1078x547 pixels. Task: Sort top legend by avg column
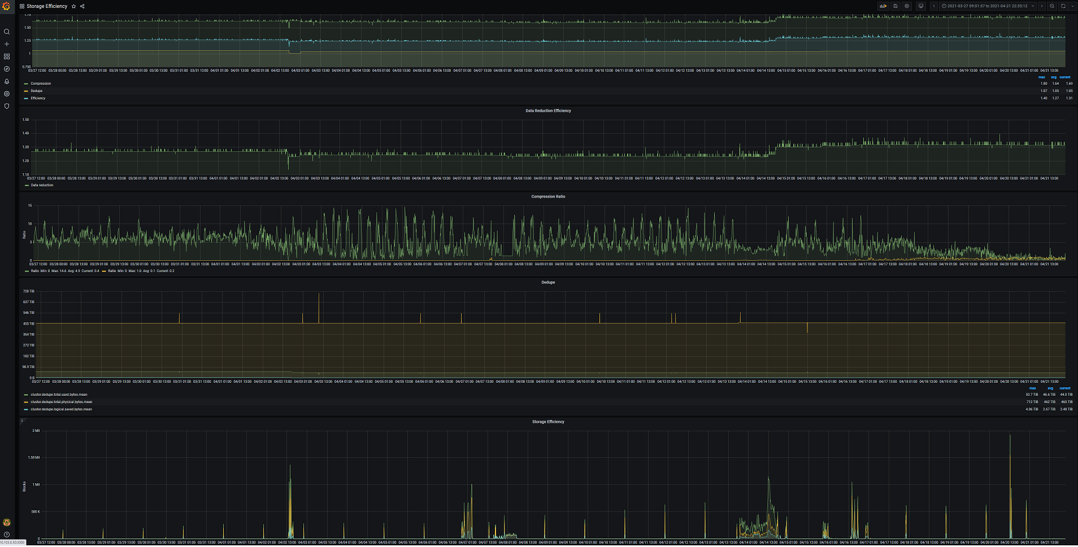click(x=1054, y=77)
